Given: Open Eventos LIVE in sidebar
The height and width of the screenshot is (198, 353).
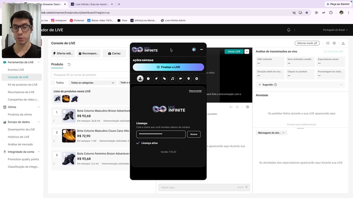Looking at the screenshot, I should coord(16,70).
